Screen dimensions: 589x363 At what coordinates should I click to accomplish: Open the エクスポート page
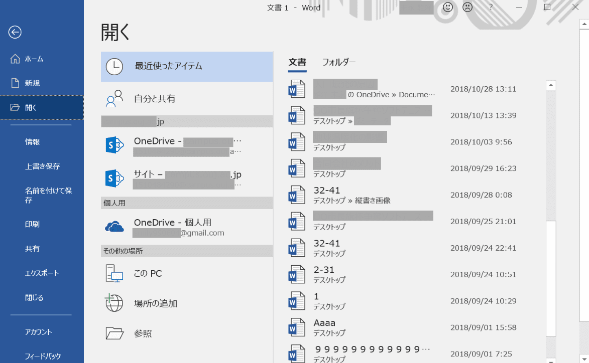pyautogui.click(x=42, y=273)
